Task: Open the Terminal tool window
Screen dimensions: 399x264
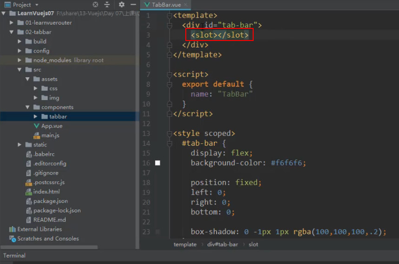Action: (x=14, y=255)
